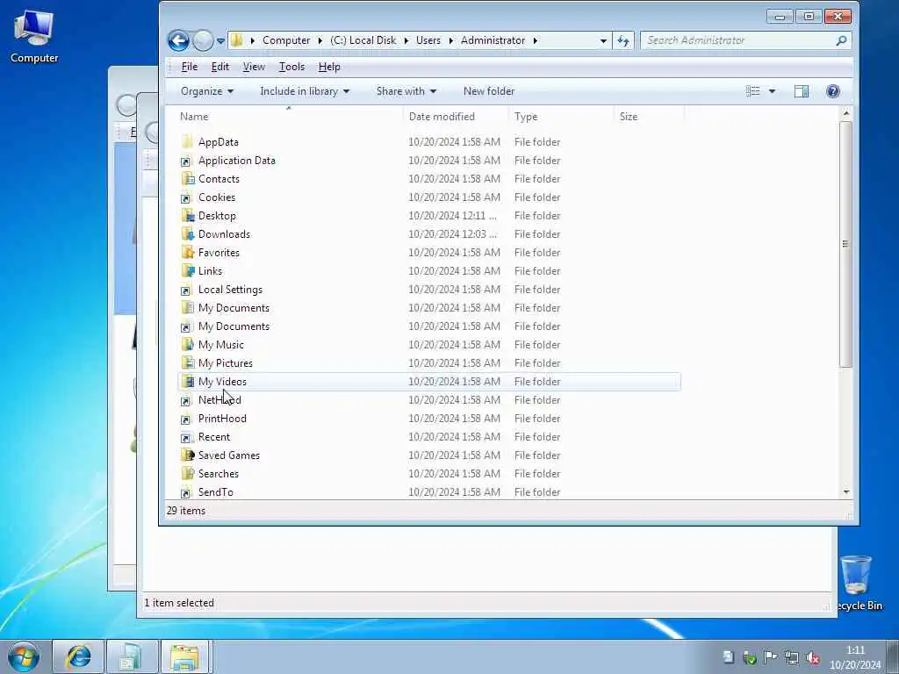The height and width of the screenshot is (674, 899).
Task: Click the Forward navigation arrow button
Action: pyautogui.click(x=203, y=40)
